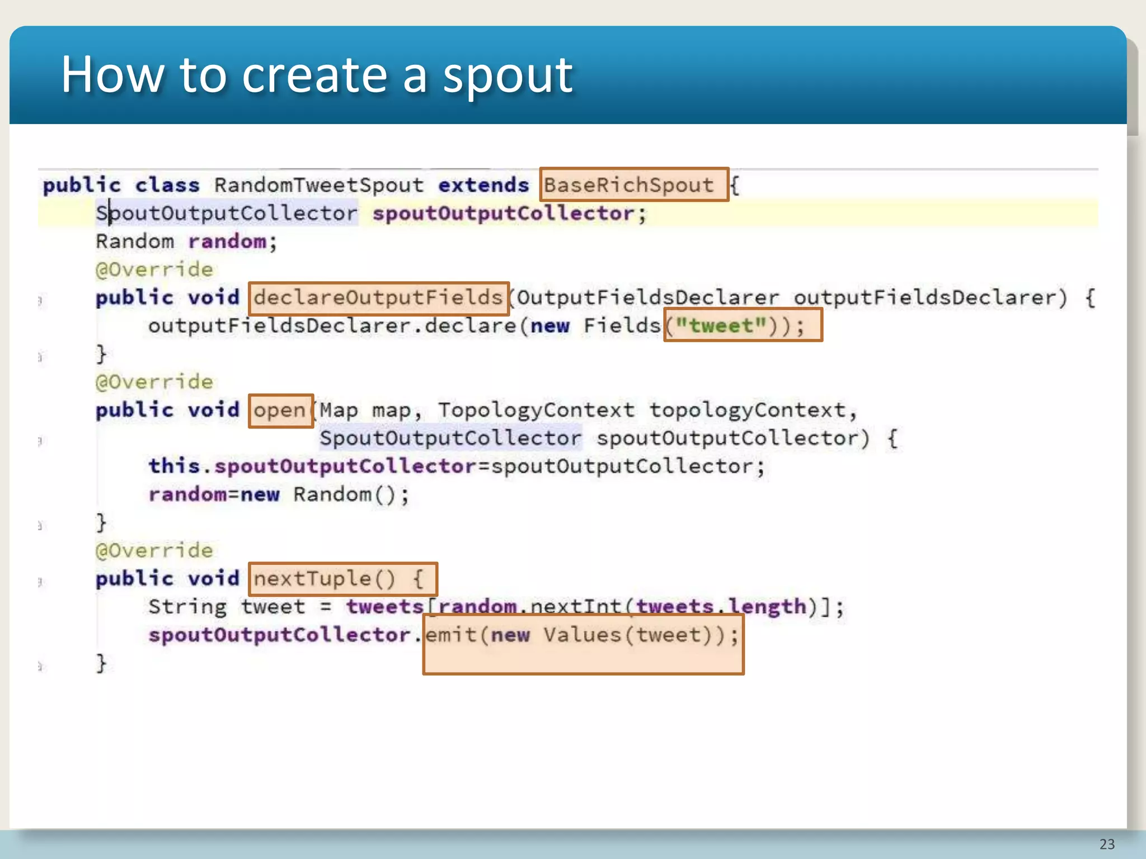
Task: Click the 'random=new Random();' statement
Action: point(279,494)
